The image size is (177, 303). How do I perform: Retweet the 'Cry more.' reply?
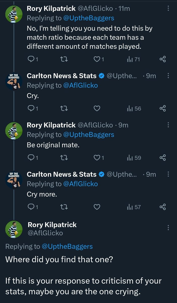(64, 207)
